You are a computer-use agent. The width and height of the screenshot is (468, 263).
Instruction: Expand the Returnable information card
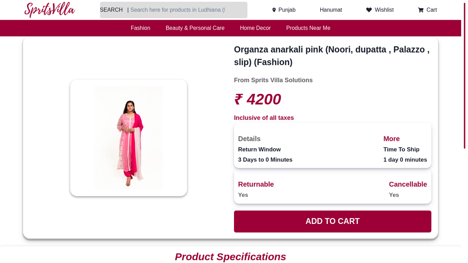(x=256, y=184)
